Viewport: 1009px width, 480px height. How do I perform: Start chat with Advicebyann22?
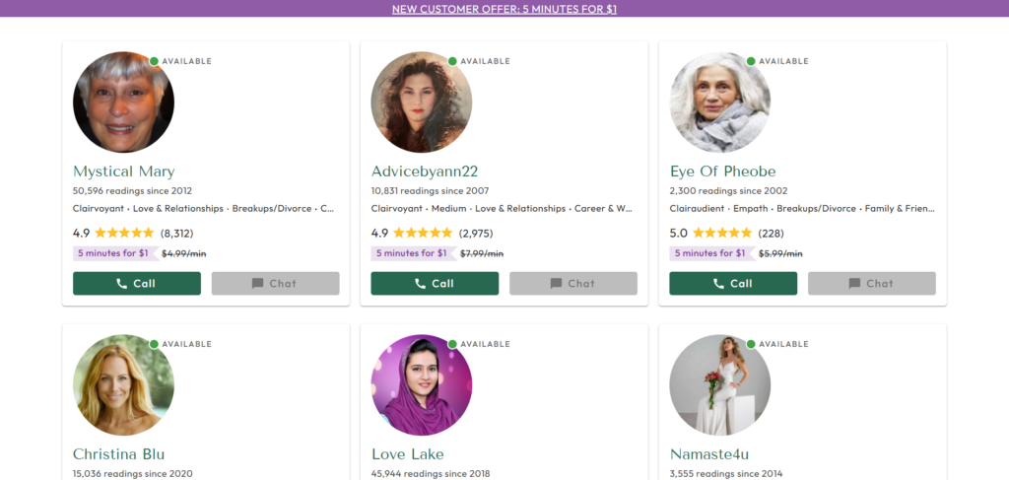click(572, 284)
